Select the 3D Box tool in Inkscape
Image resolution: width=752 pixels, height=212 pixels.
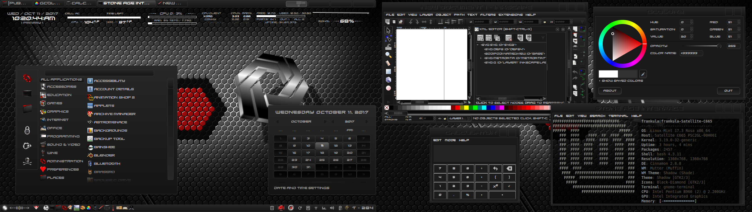[x=388, y=79]
